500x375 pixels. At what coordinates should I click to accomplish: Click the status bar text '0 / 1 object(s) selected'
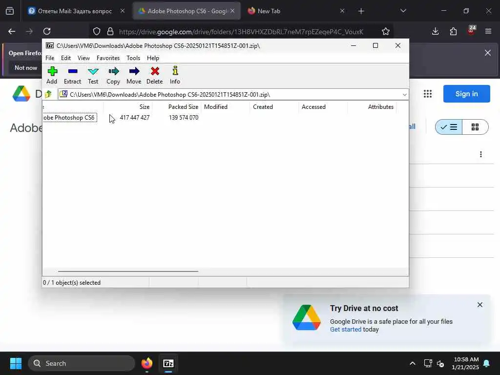(72, 283)
